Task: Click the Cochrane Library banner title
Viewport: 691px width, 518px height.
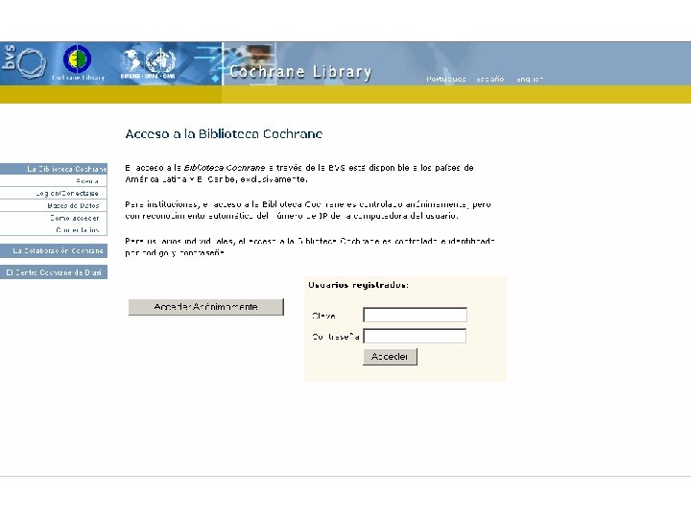Action: [x=300, y=72]
